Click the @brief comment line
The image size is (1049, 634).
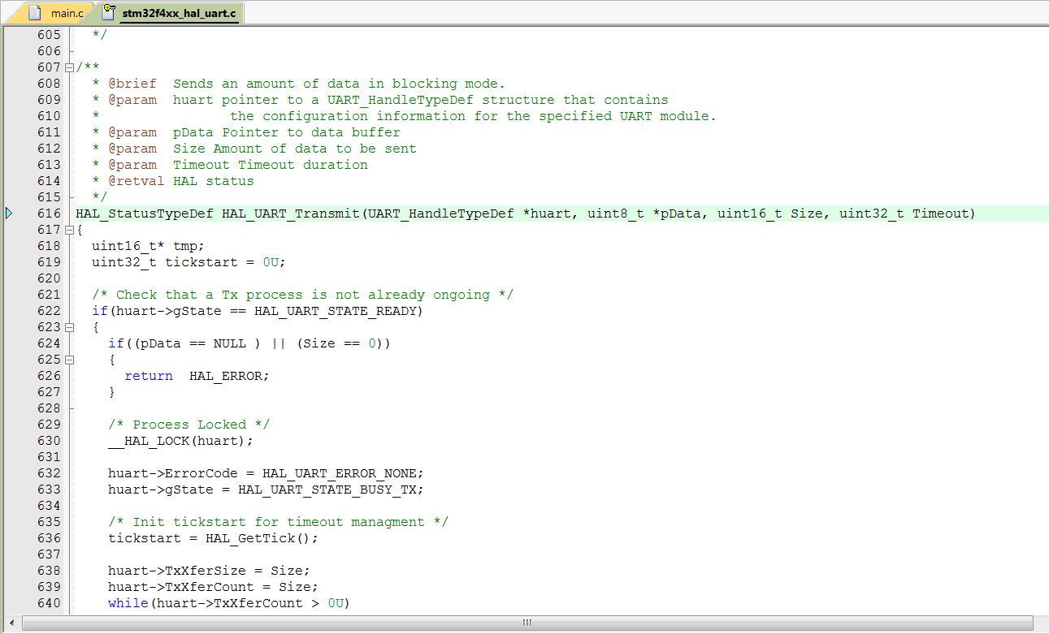tap(298, 84)
